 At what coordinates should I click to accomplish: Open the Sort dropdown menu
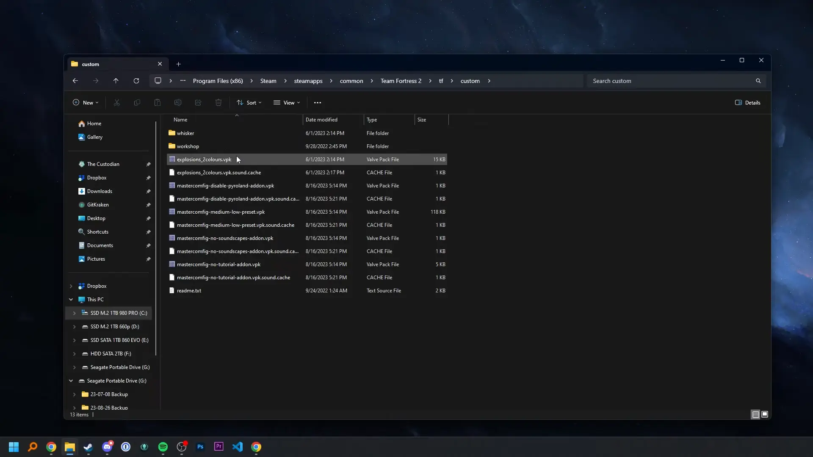click(249, 103)
